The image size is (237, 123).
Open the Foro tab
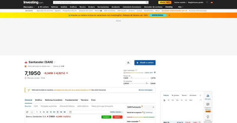pos(93,100)
